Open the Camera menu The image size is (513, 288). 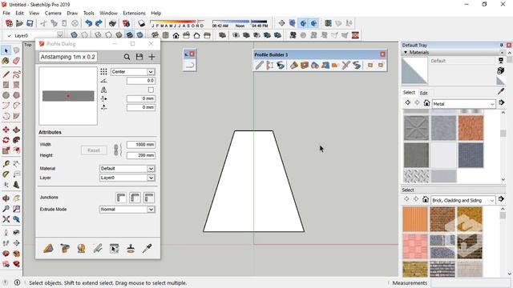pyautogui.click(x=53, y=13)
